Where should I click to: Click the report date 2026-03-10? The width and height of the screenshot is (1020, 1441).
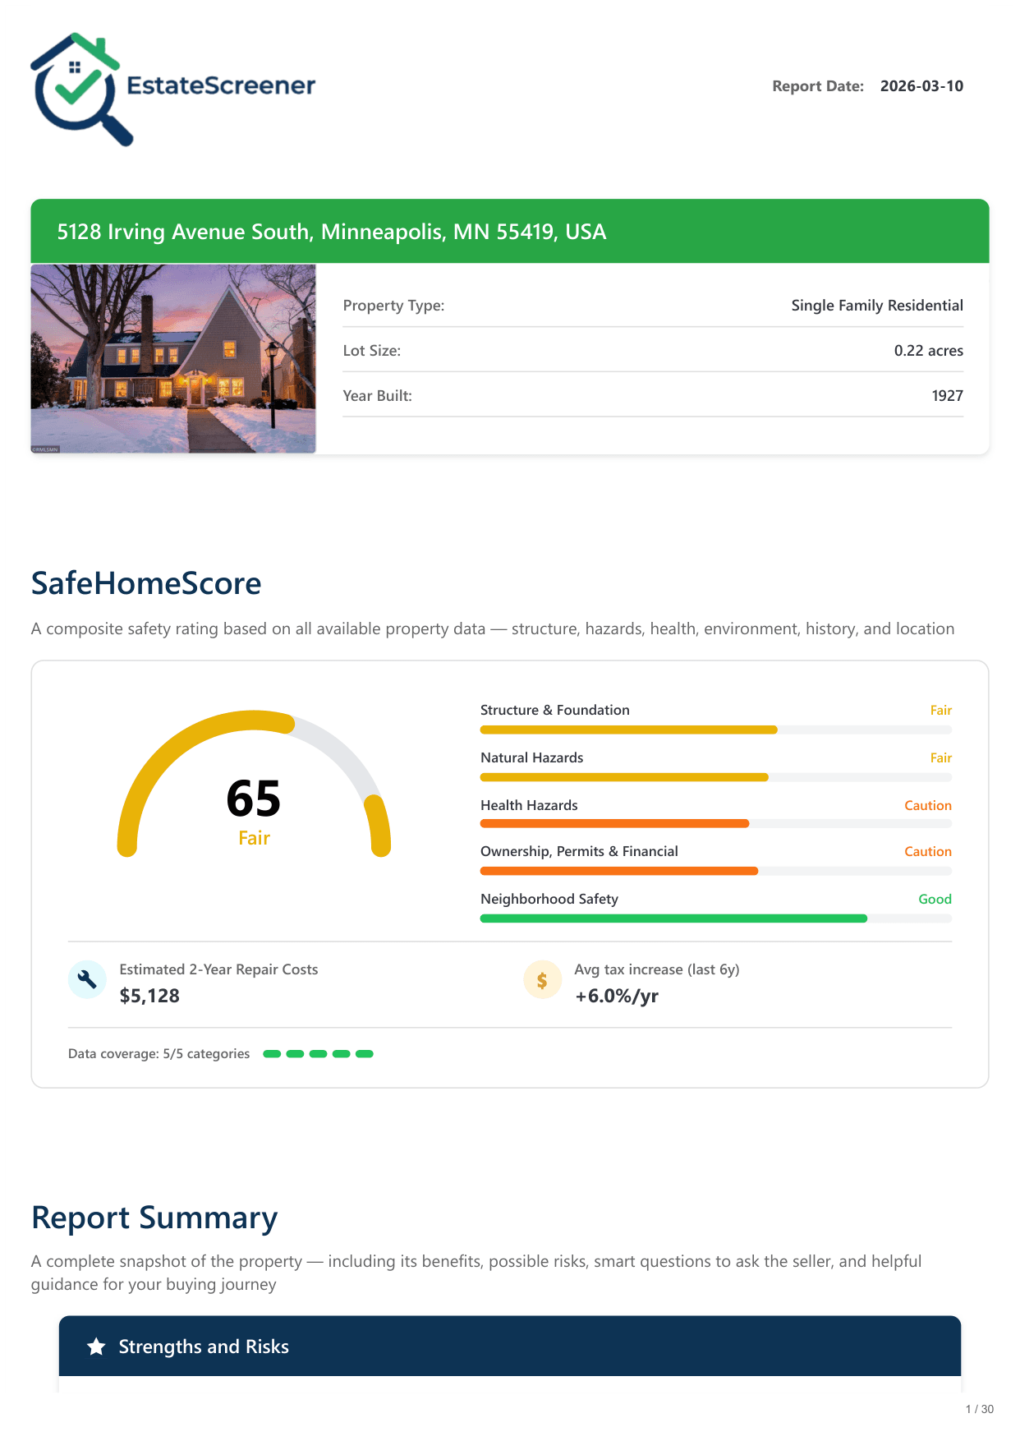pos(921,86)
